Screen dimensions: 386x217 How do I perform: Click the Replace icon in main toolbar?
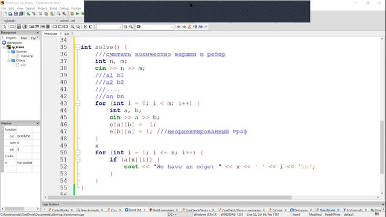(x=64, y=14)
